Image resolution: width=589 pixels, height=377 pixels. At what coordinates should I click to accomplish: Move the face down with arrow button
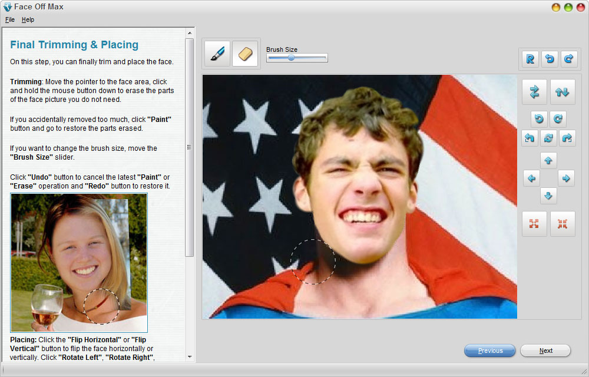[x=548, y=196]
